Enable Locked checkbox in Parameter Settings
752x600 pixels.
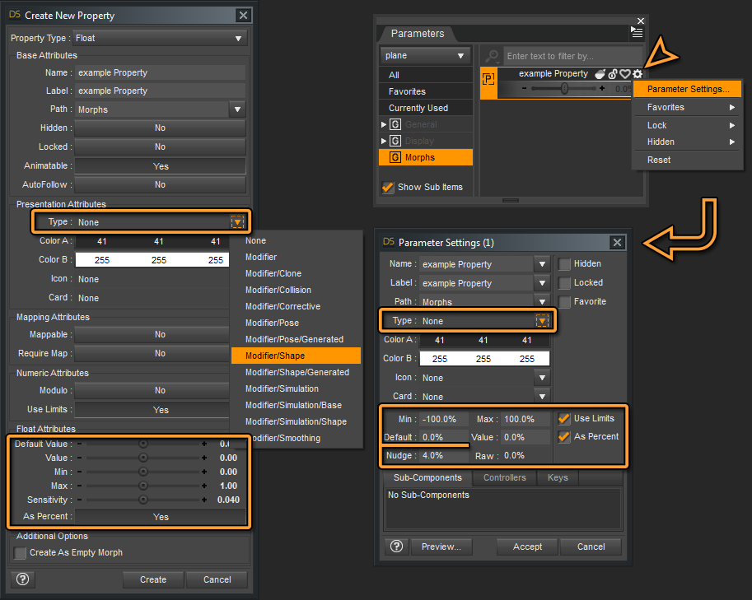[x=564, y=283]
